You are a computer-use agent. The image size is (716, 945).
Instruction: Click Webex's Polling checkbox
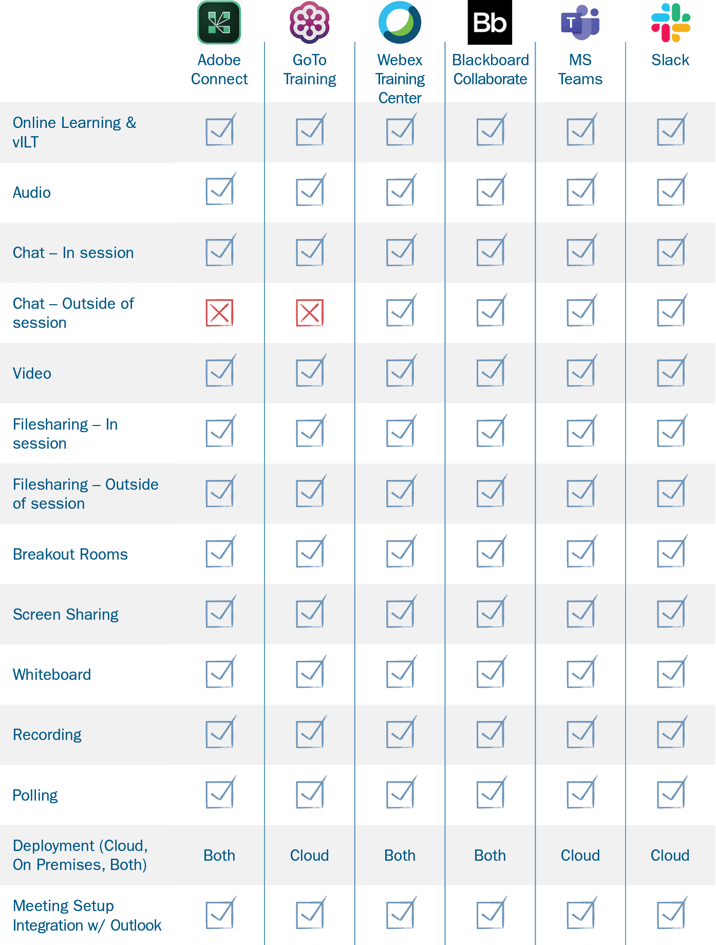point(400,794)
